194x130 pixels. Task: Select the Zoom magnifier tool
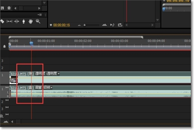(x=38, y=21)
